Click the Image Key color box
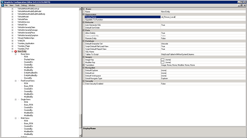The image size is (247, 138). pyautogui.click(x=162, y=60)
